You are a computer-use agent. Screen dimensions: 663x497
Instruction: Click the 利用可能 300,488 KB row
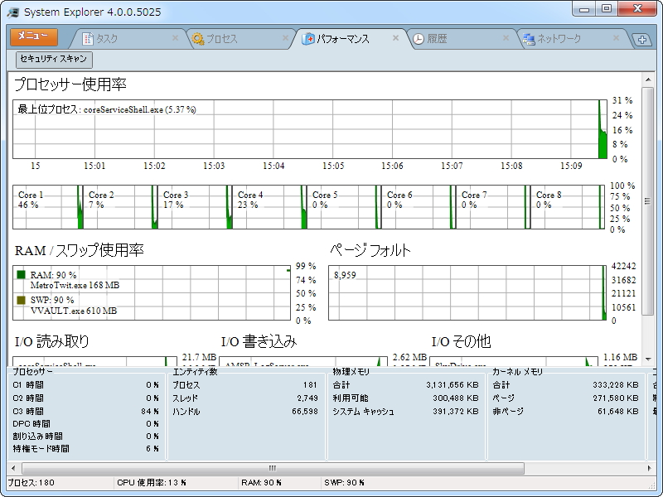coord(405,398)
